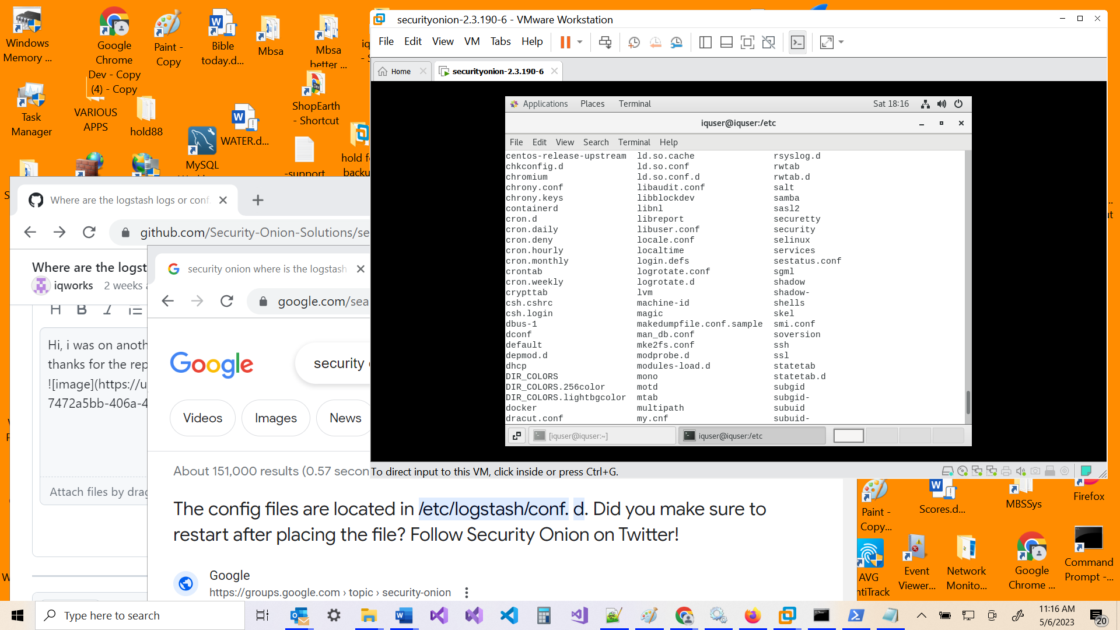This screenshot has width=1120, height=630.
Task: Filter Google results by Videos
Action: [x=202, y=418]
